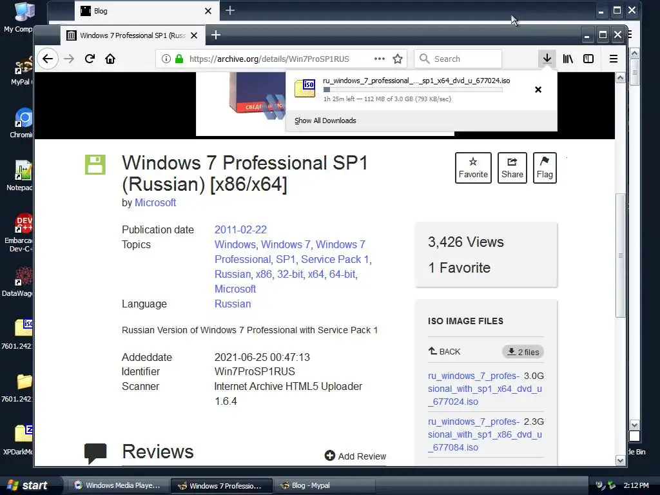Screen dimensions: 660x495
Task: Switch to Windows Media Player taskbar button
Action: 117,485
